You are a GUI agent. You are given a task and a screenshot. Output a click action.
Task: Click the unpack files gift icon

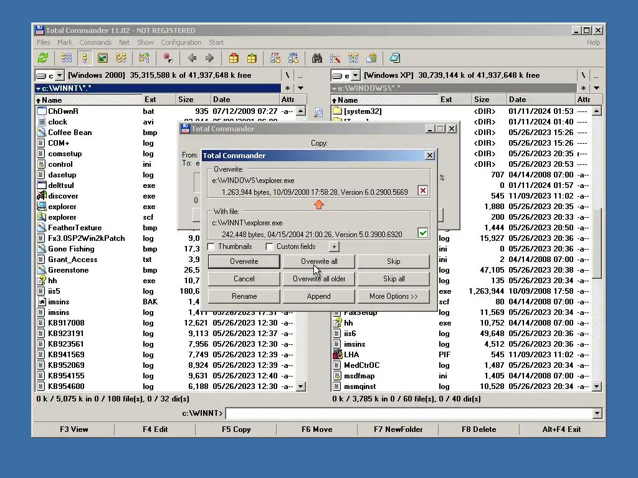tap(252, 58)
